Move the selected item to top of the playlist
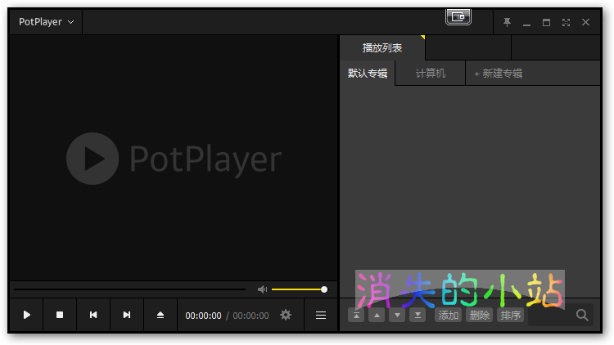The image size is (614, 345). click(356, 315)
